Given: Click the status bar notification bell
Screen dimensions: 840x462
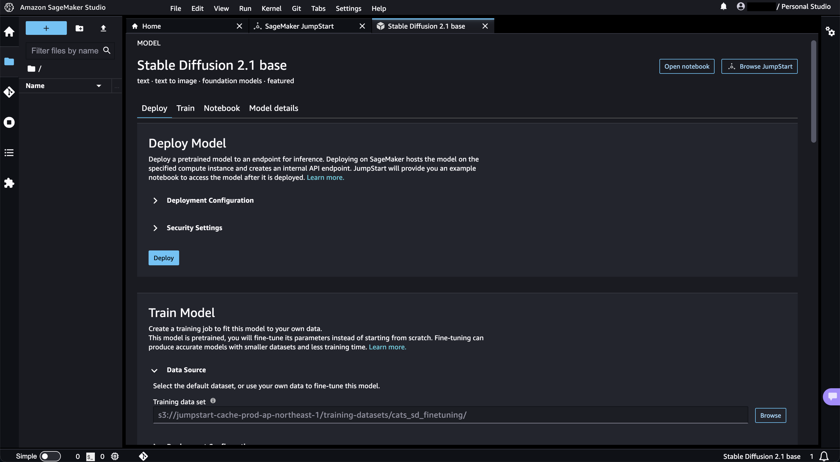Looking at the screenshot, I should 824,457.
